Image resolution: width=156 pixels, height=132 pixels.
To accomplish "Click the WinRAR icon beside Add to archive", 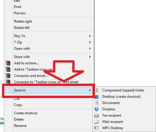I will [x=8, y=63].
